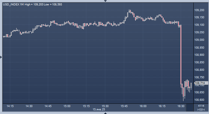
Task: Select the 14:15 time axis label
Action: tap(10, 106)
